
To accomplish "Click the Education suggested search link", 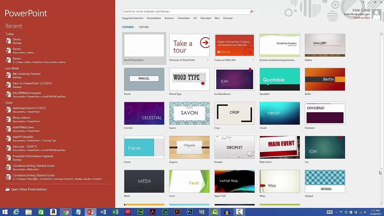I will [206, 18].
